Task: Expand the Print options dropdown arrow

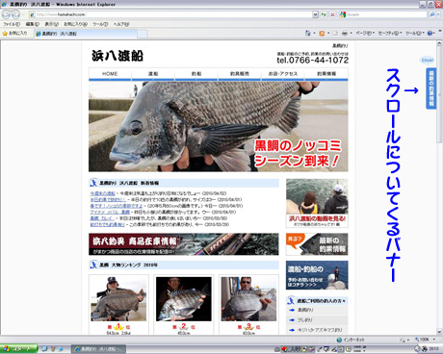Action: click(x=351, y=33)
